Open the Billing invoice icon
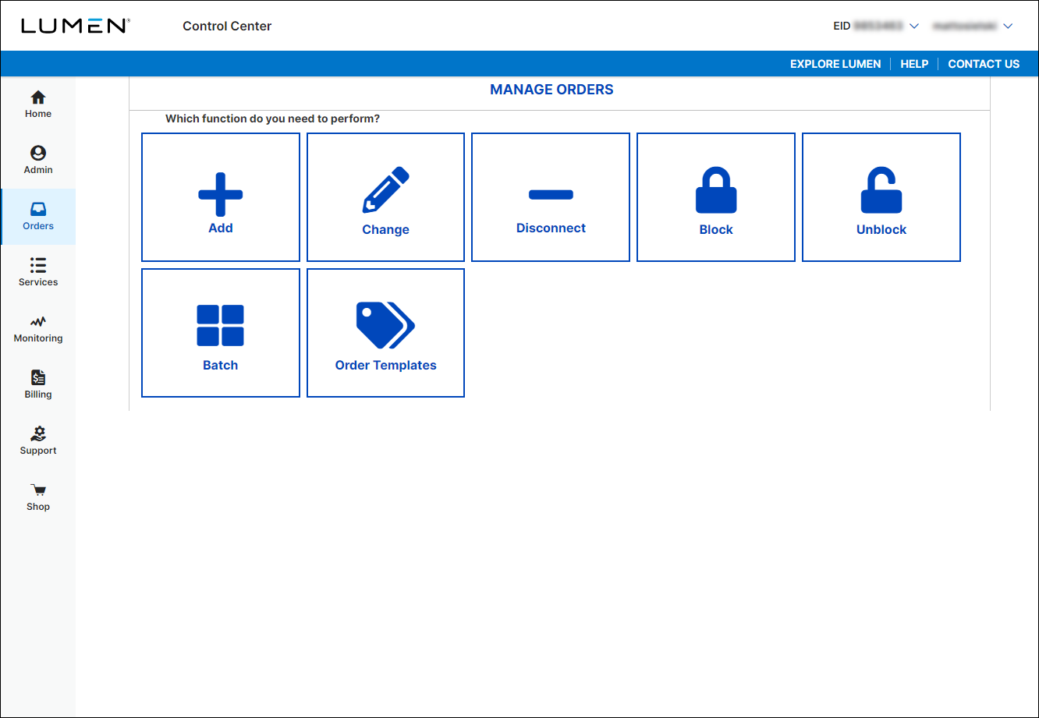The width and height of the screenshot is (1039, 718). point(38,377)
